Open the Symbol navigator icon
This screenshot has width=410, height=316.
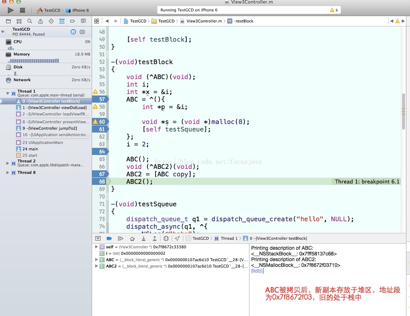[19, 21]
